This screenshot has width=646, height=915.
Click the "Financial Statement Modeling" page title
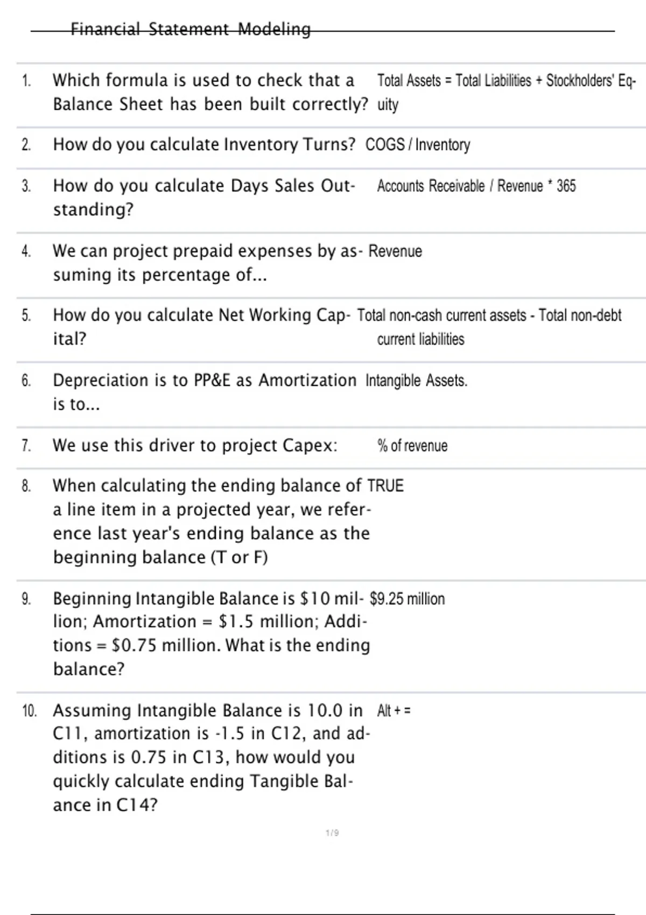click(191, 29)
